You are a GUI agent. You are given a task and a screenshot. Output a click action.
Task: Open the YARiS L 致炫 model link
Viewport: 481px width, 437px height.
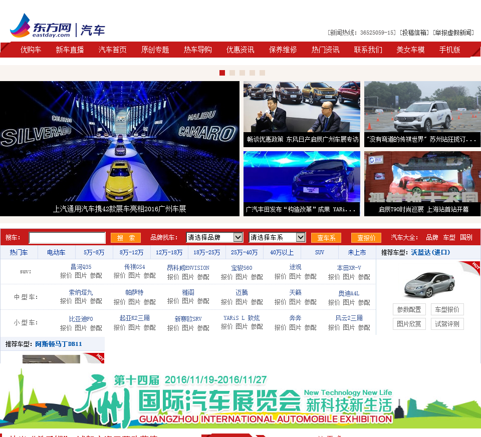(x=242, y=318)
